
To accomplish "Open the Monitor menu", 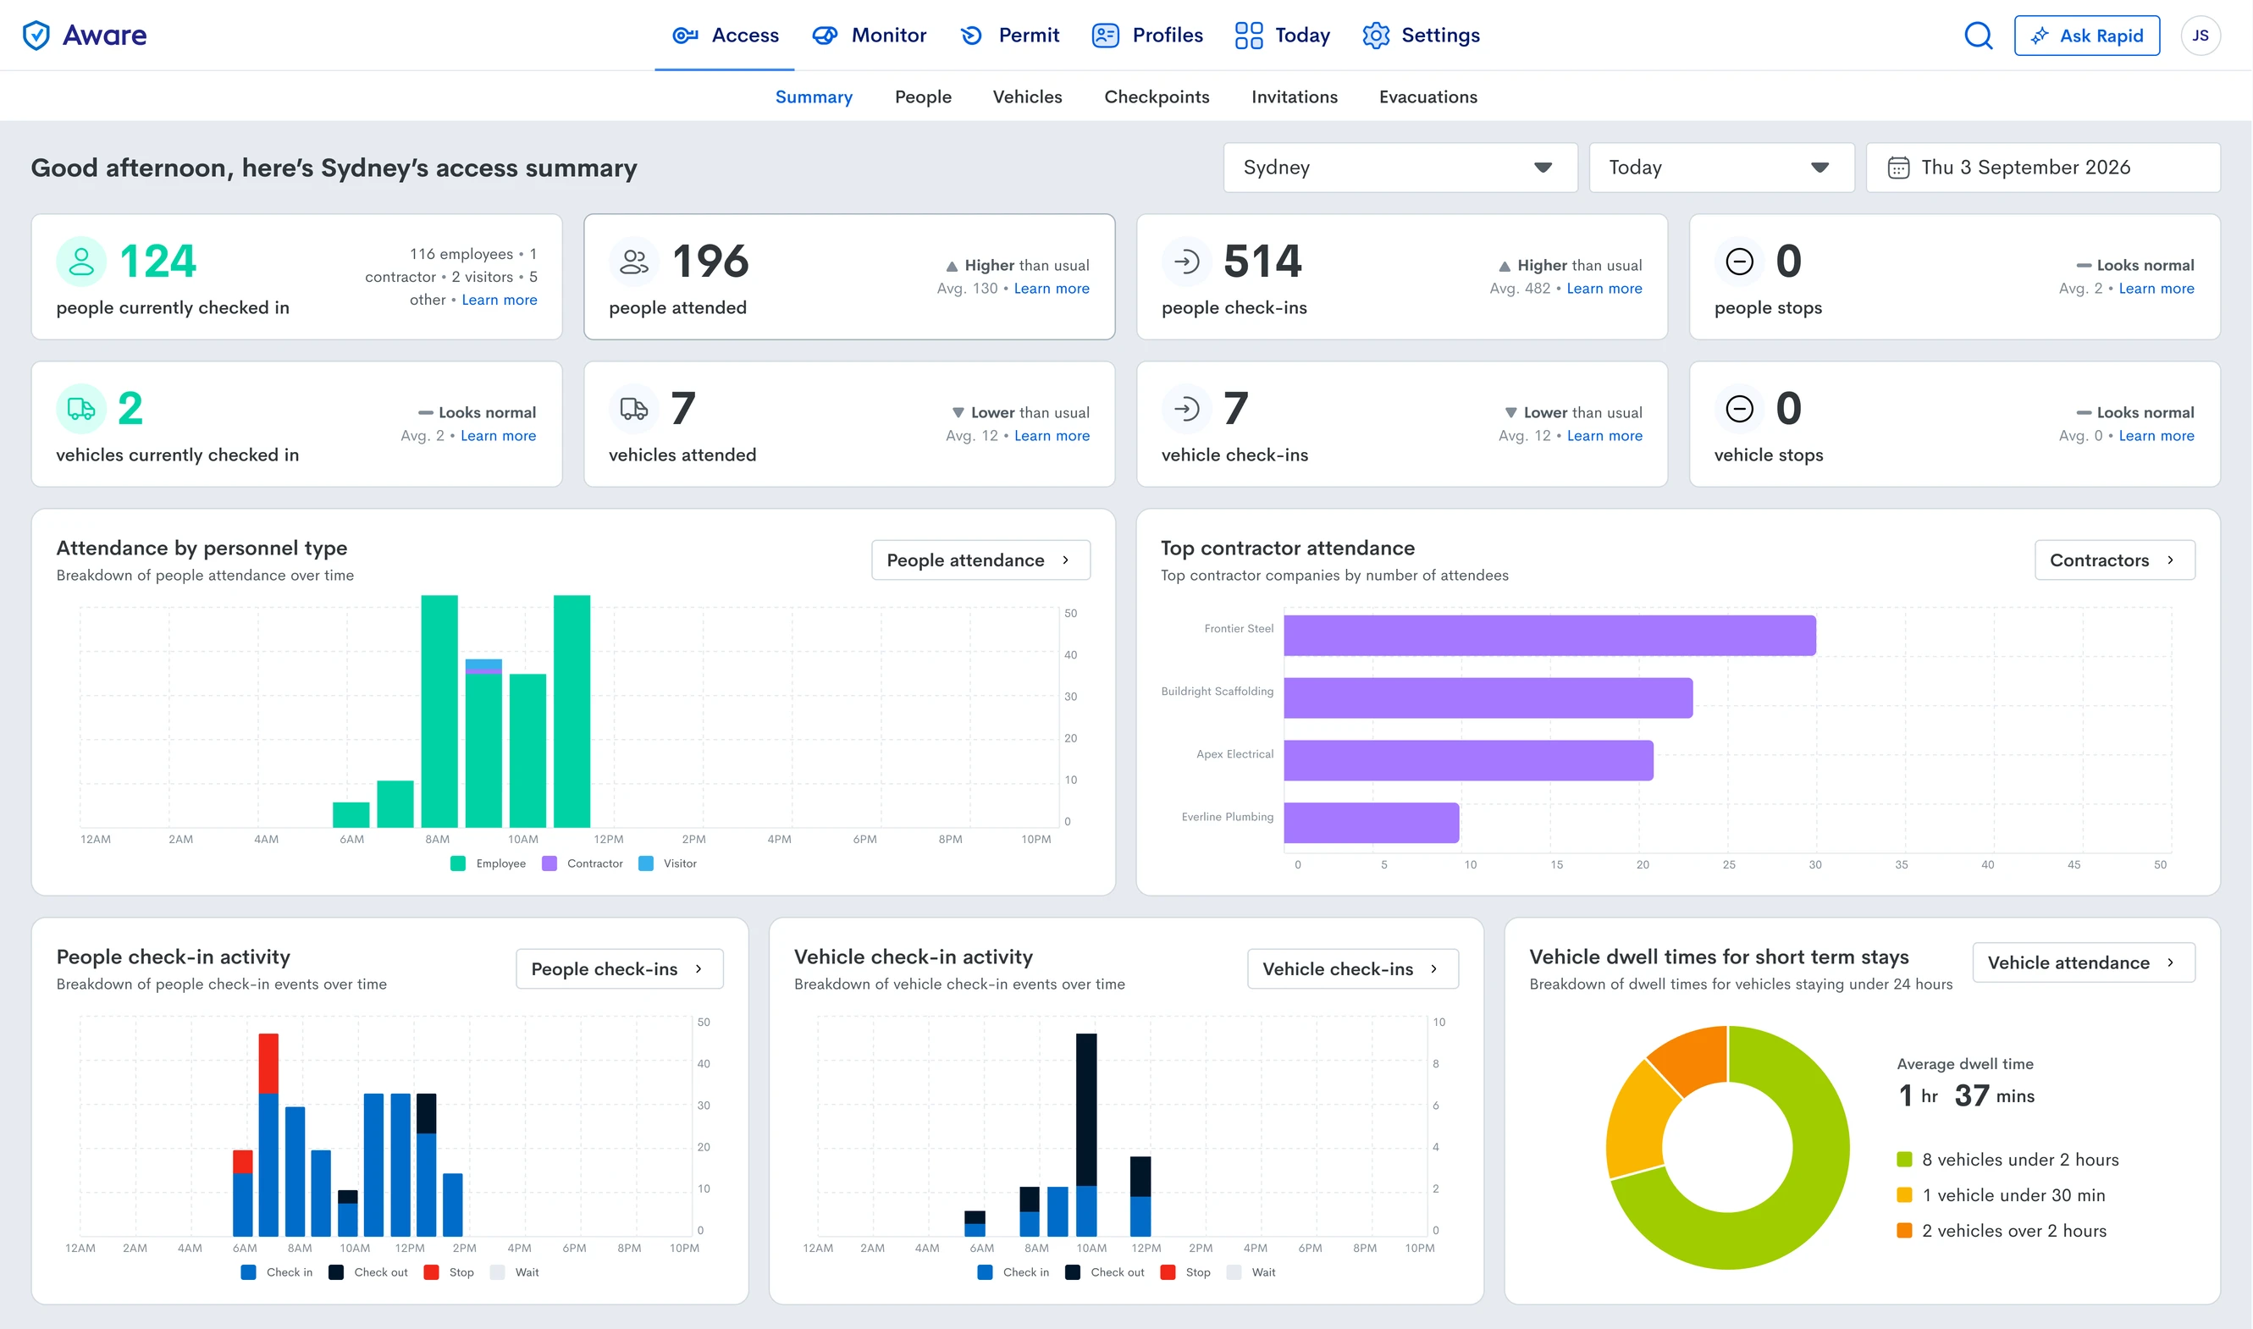I will click(x=869, y=35).
